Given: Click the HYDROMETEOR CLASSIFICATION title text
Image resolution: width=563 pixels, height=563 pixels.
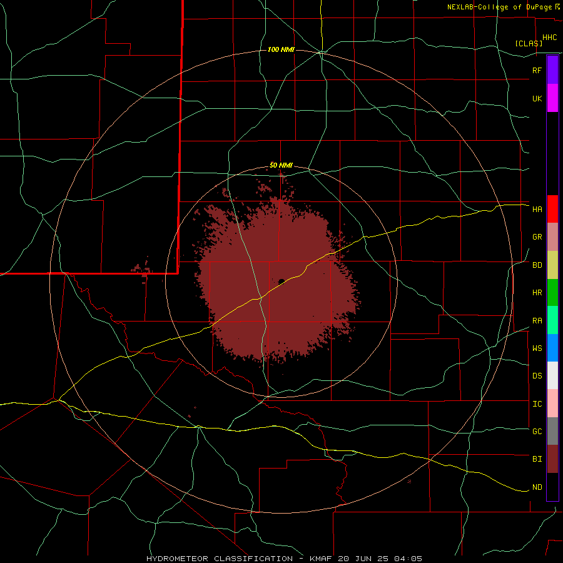Looking at the screenshot, I should [x=220, y=559].
